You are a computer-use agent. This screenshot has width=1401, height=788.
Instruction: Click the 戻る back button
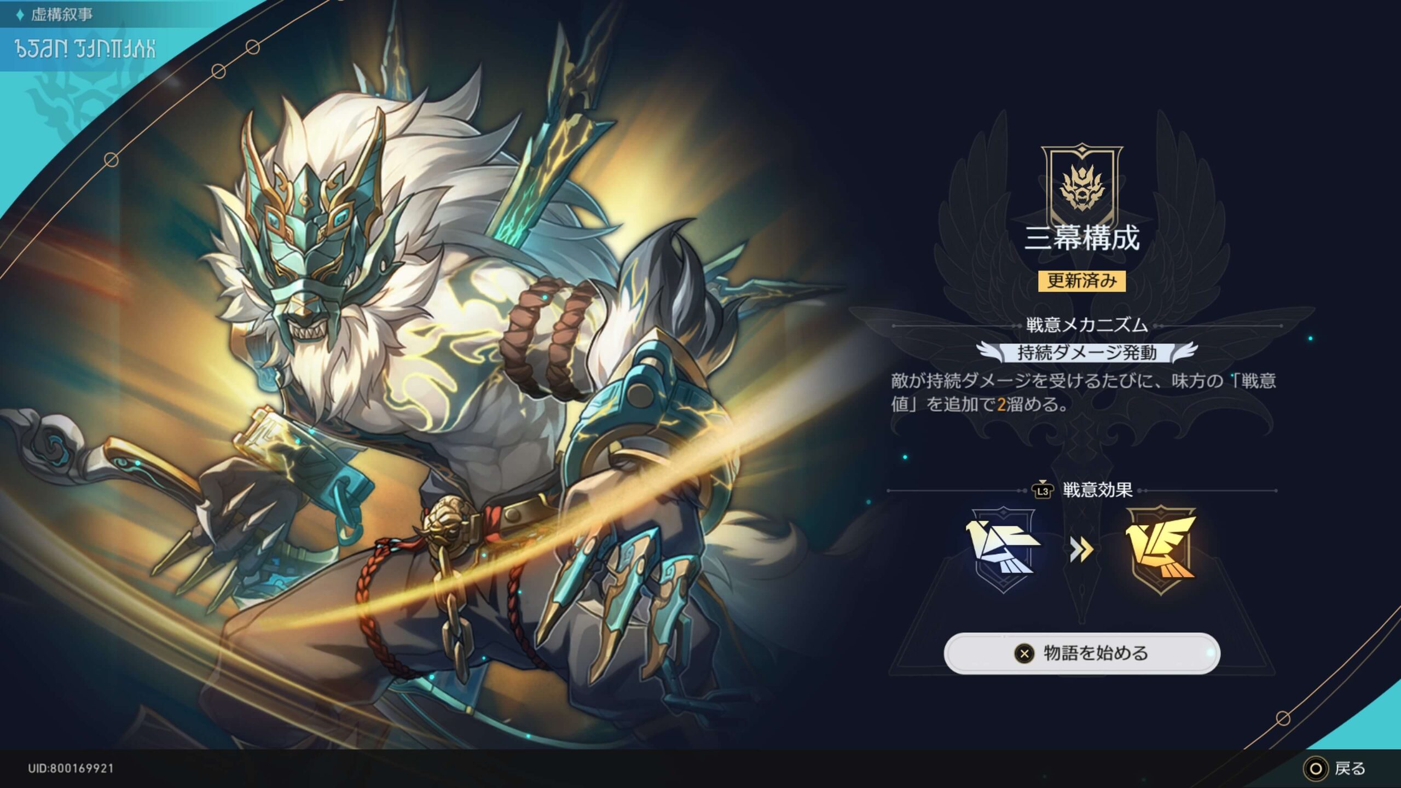pyautogui.click(x=1335, y=769)
